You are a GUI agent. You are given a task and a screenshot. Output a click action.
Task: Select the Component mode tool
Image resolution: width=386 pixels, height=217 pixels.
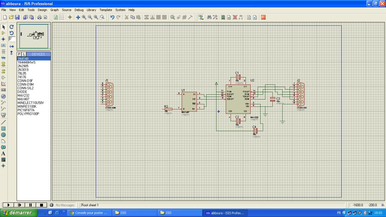(4, 33)
